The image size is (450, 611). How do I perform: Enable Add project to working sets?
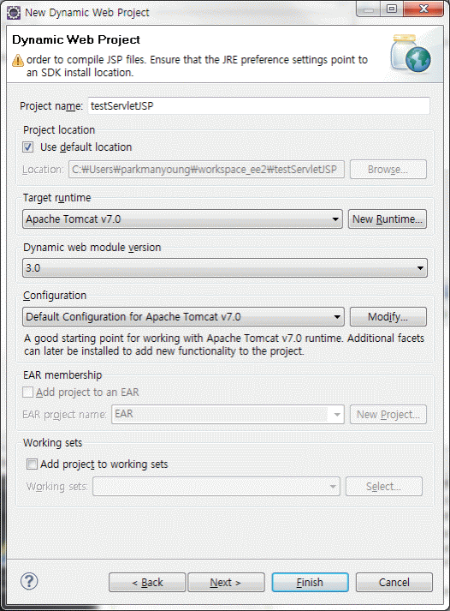32,464
